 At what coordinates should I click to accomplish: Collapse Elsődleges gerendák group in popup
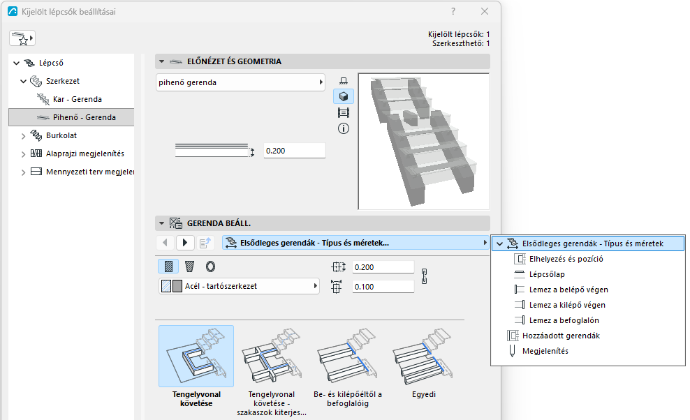(499, 243)
